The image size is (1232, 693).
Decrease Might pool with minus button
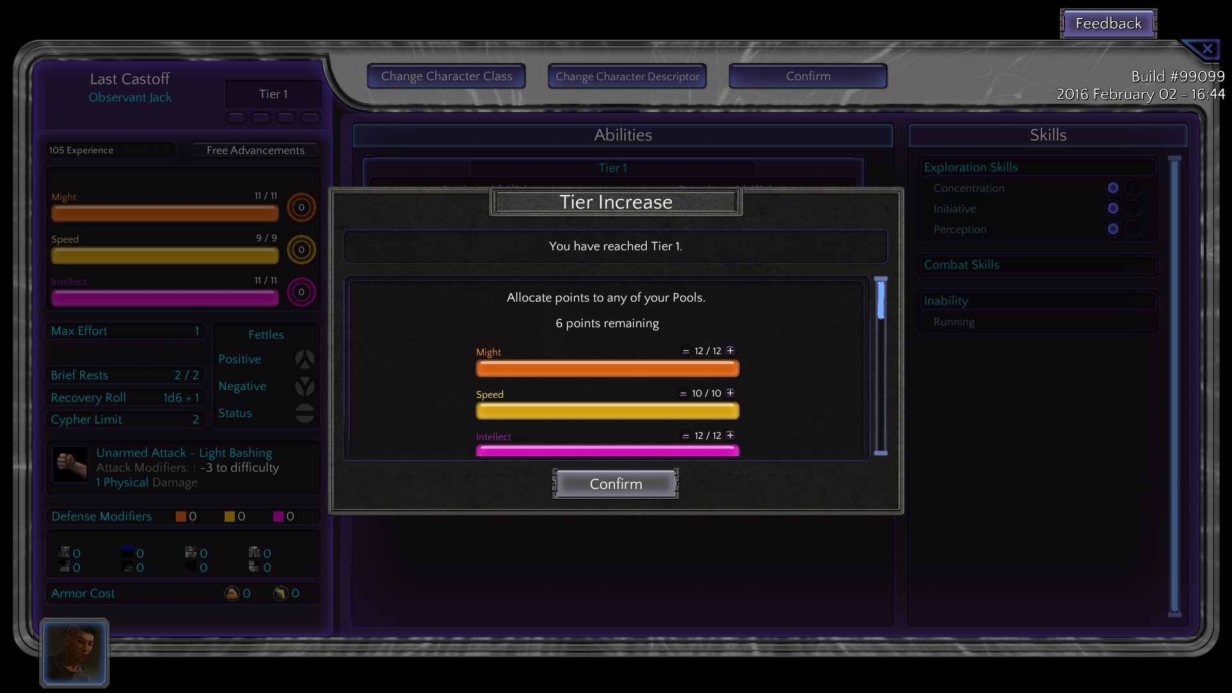coord(685,351)
